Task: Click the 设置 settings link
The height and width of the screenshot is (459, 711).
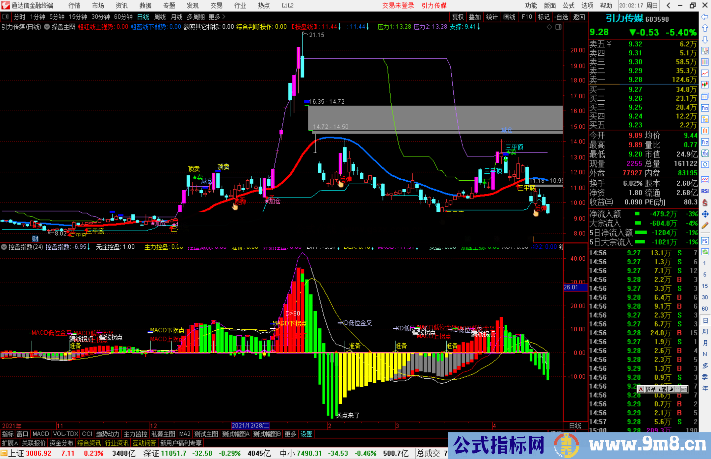Action: coord(306,434)
